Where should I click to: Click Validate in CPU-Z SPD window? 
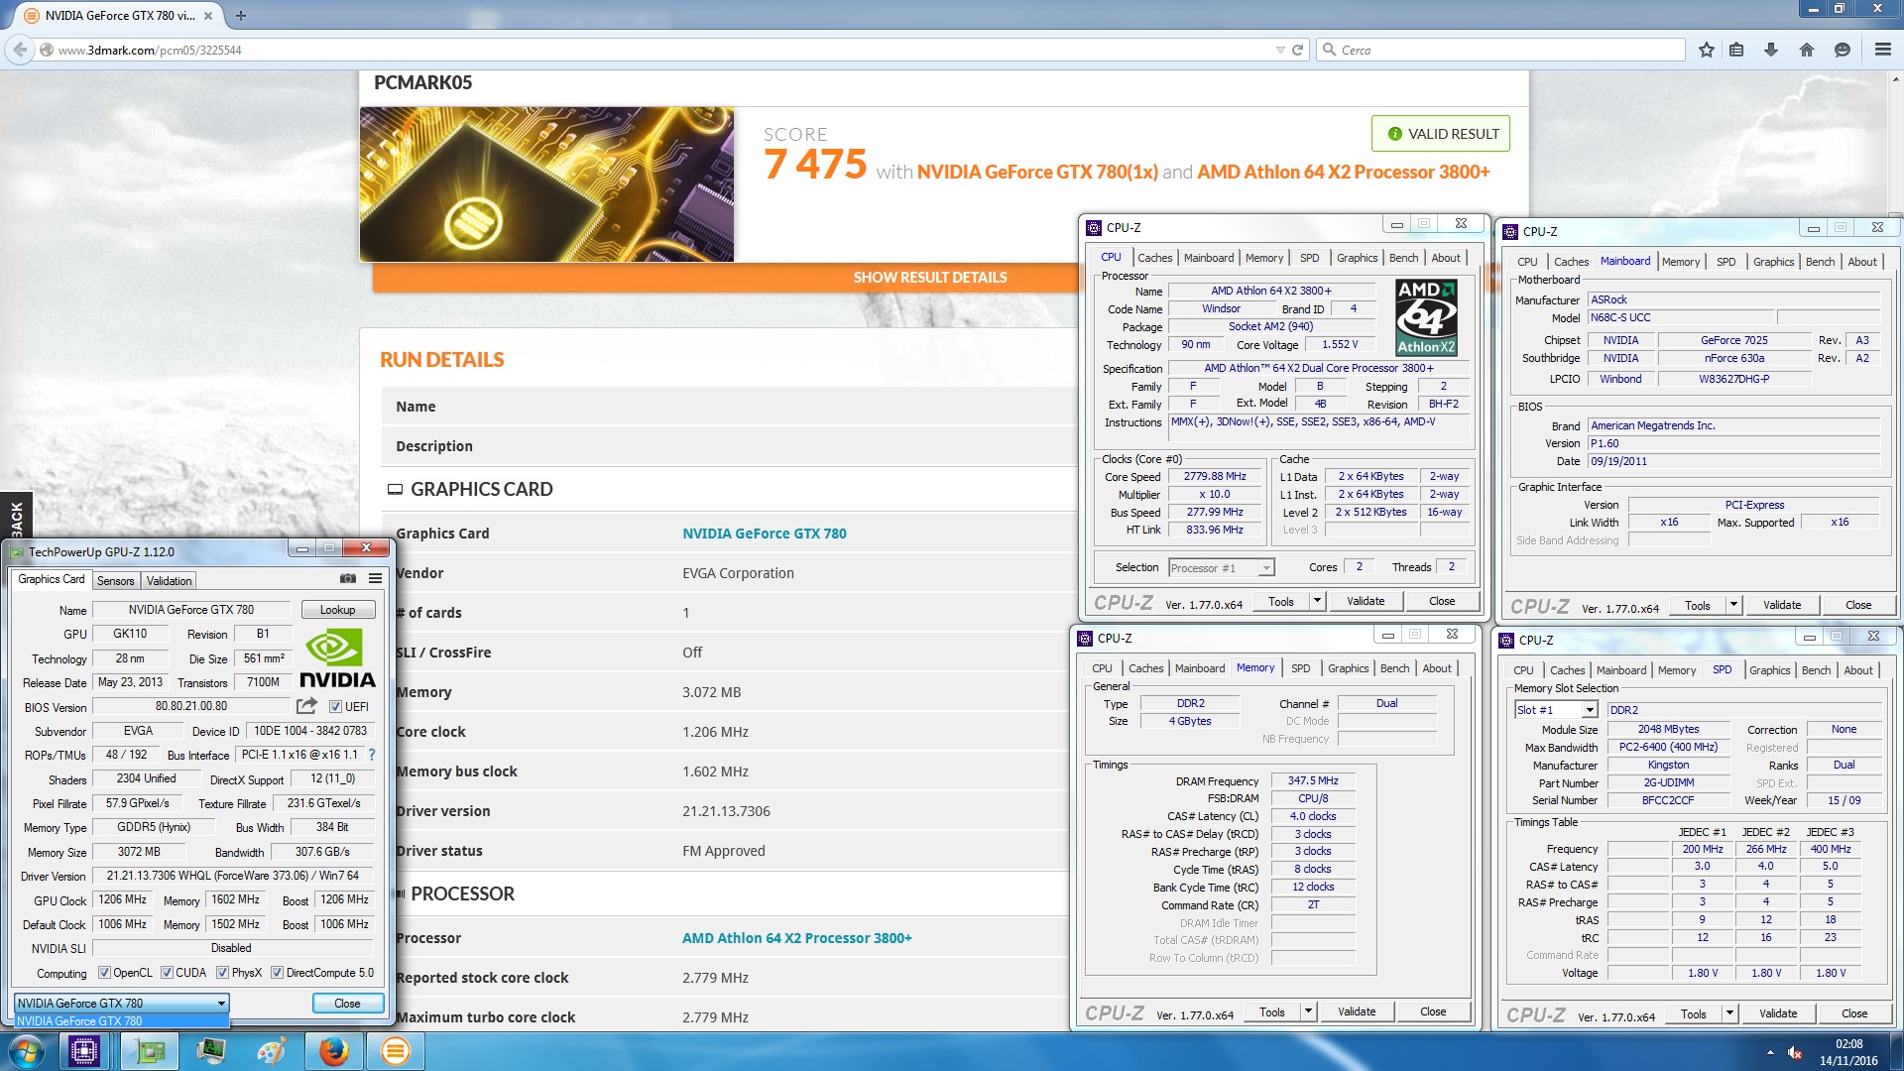point(1778,1013)
